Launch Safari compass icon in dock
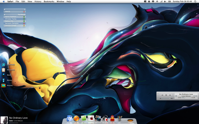This screenshot has width=199, height=124. (x=76, y=118)
